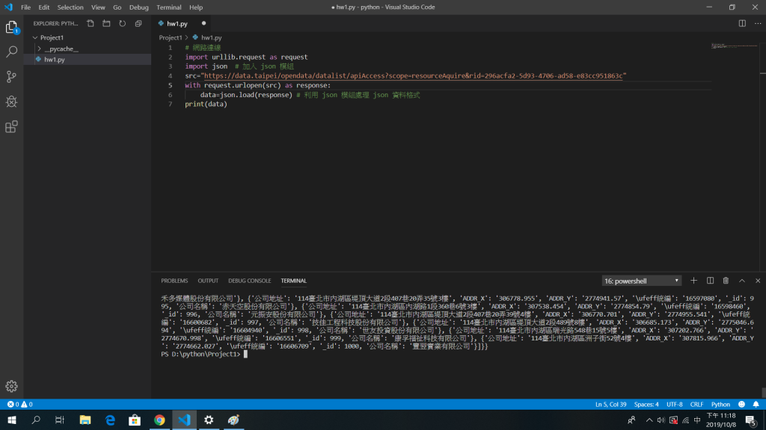Select hw1.py in the Explorer tree
The width and height of the screenshot is (766, 430).
[54, 60]
